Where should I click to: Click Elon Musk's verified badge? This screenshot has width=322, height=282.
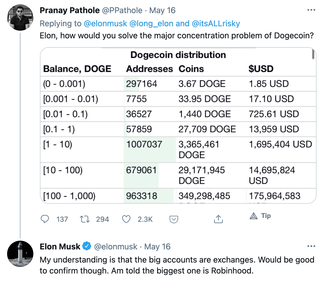click(x=87, y=246)
